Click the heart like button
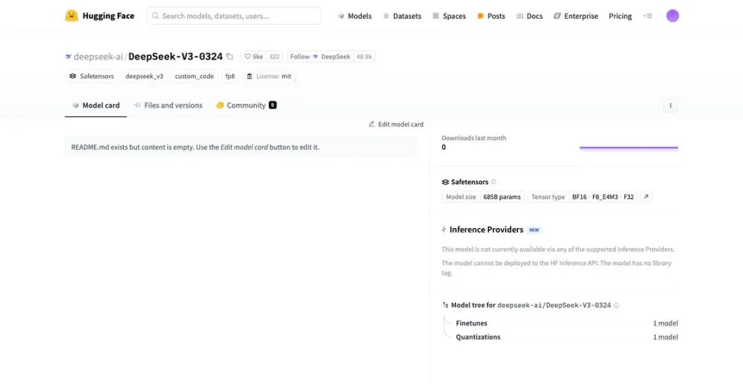This screenshot has height=384, width=743. pyautogui.click(x=253, y=57)
